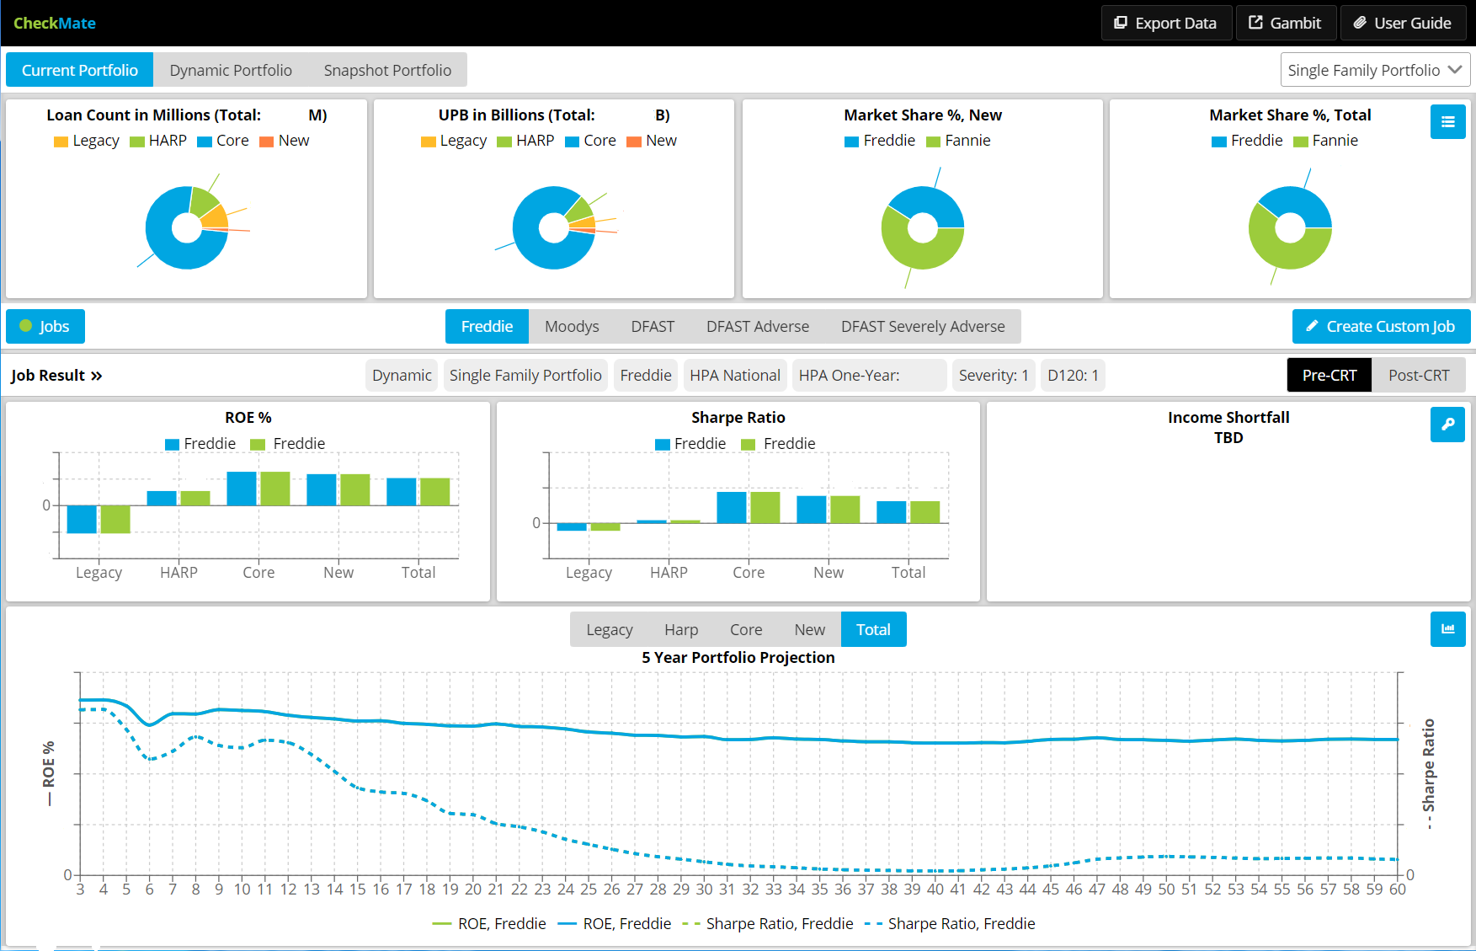Screen dimensions: 1476x951
Task: Toggle to Post-CRT view
Action: (x=1418, y=376)
